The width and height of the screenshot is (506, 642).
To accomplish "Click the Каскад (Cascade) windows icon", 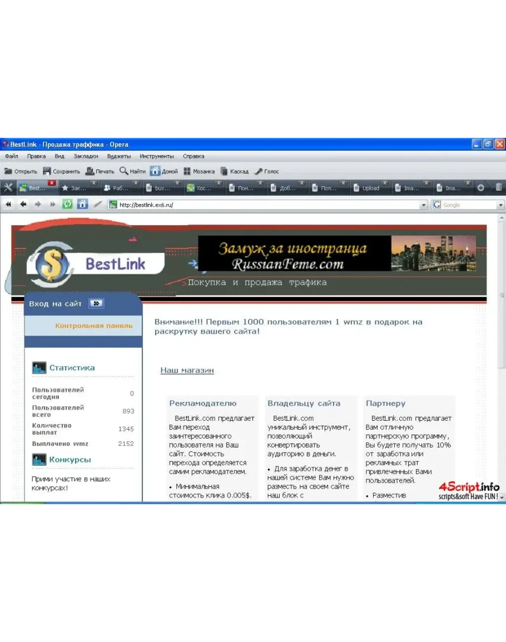I will click(x=224, y=171).
